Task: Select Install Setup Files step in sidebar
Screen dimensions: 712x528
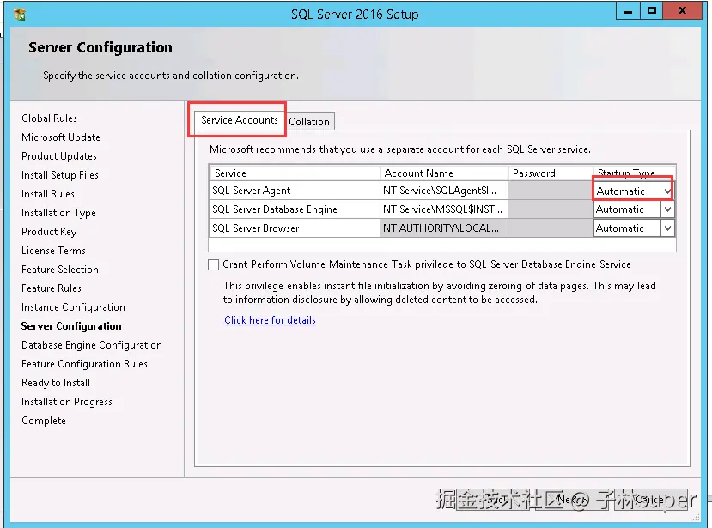Action: click(x=59, y=175)
